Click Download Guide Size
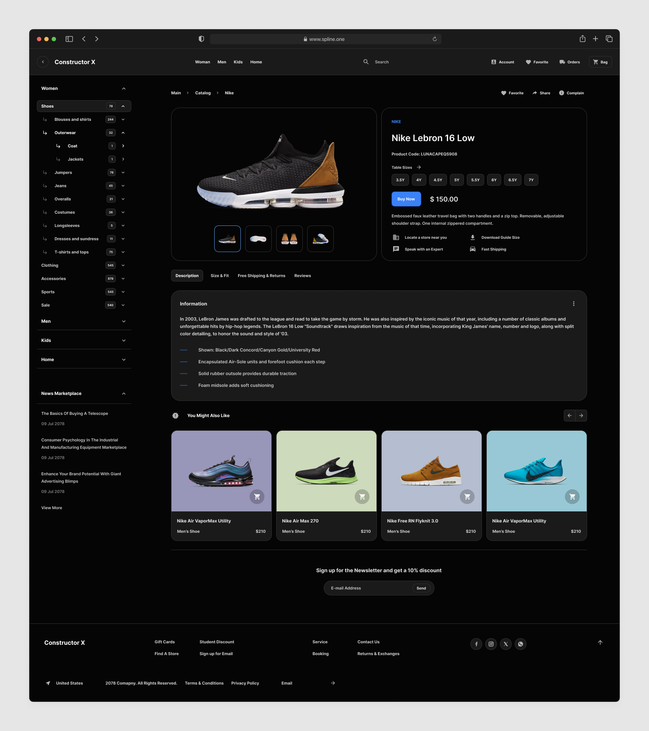The image size is (649, 731). tap(495, 237)
